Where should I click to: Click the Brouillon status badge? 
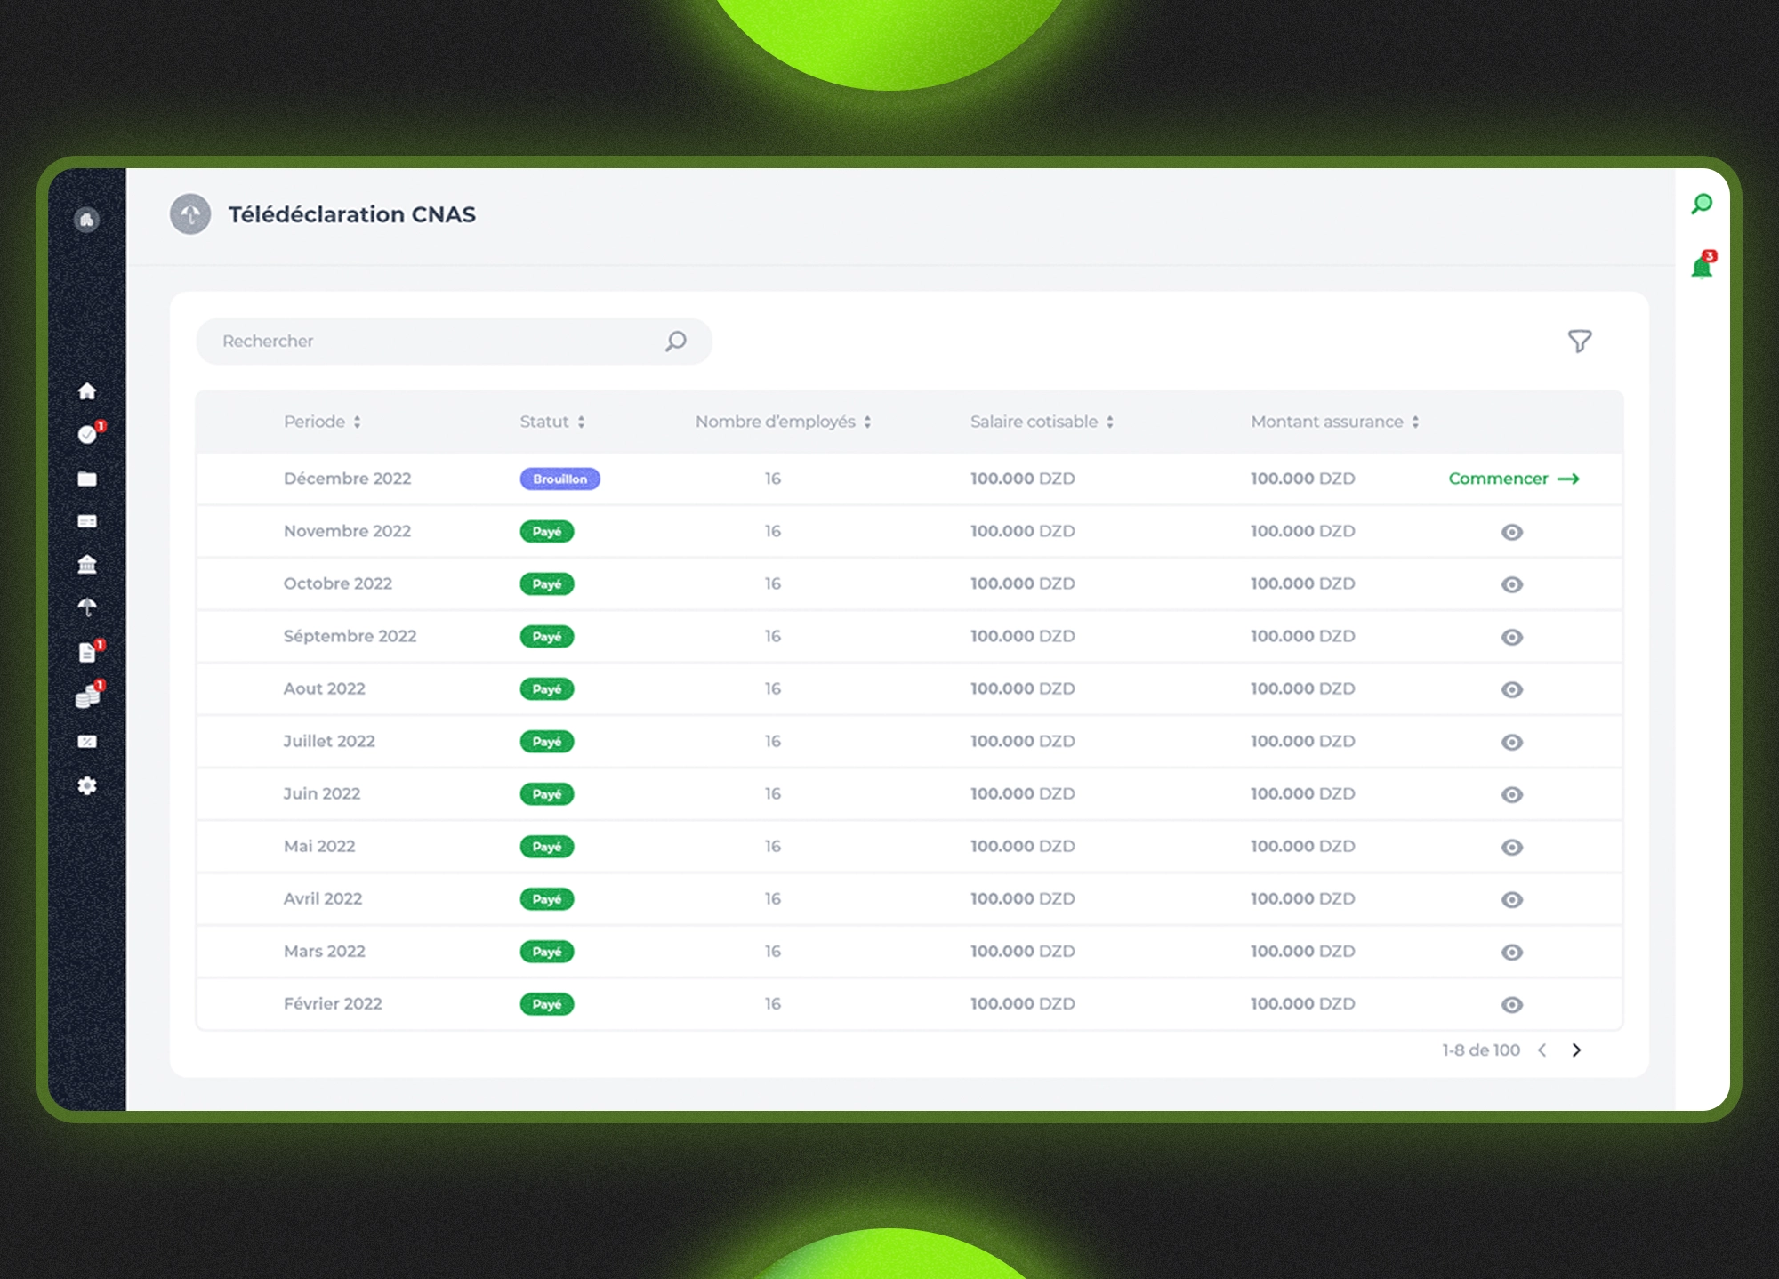[560, 479]
